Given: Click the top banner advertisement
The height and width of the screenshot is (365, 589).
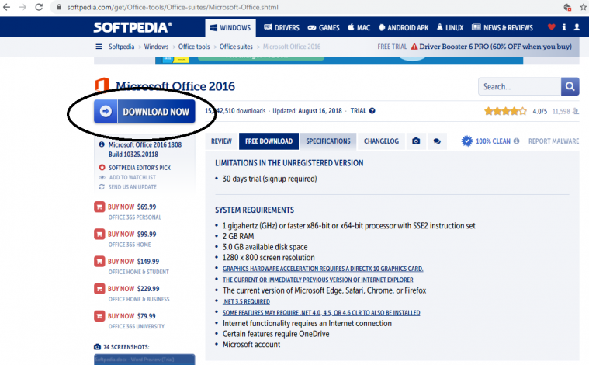Looking at the screenshot, I should pos(339,61).
